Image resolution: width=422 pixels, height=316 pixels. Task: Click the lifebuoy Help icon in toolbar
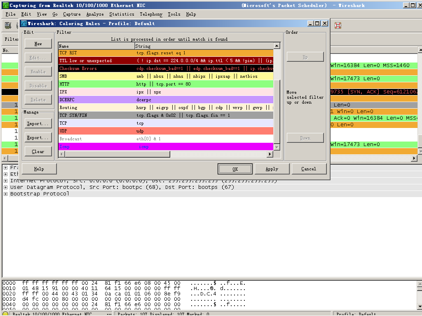coord(338,25)
